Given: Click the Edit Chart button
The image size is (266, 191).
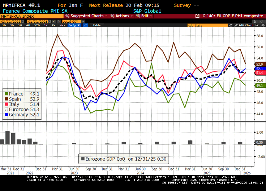Looking at the screenshot, I should point(245,26).
